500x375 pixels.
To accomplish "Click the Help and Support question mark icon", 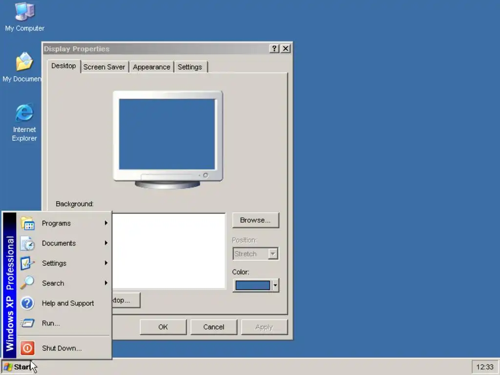I will (x=27, y=303).
